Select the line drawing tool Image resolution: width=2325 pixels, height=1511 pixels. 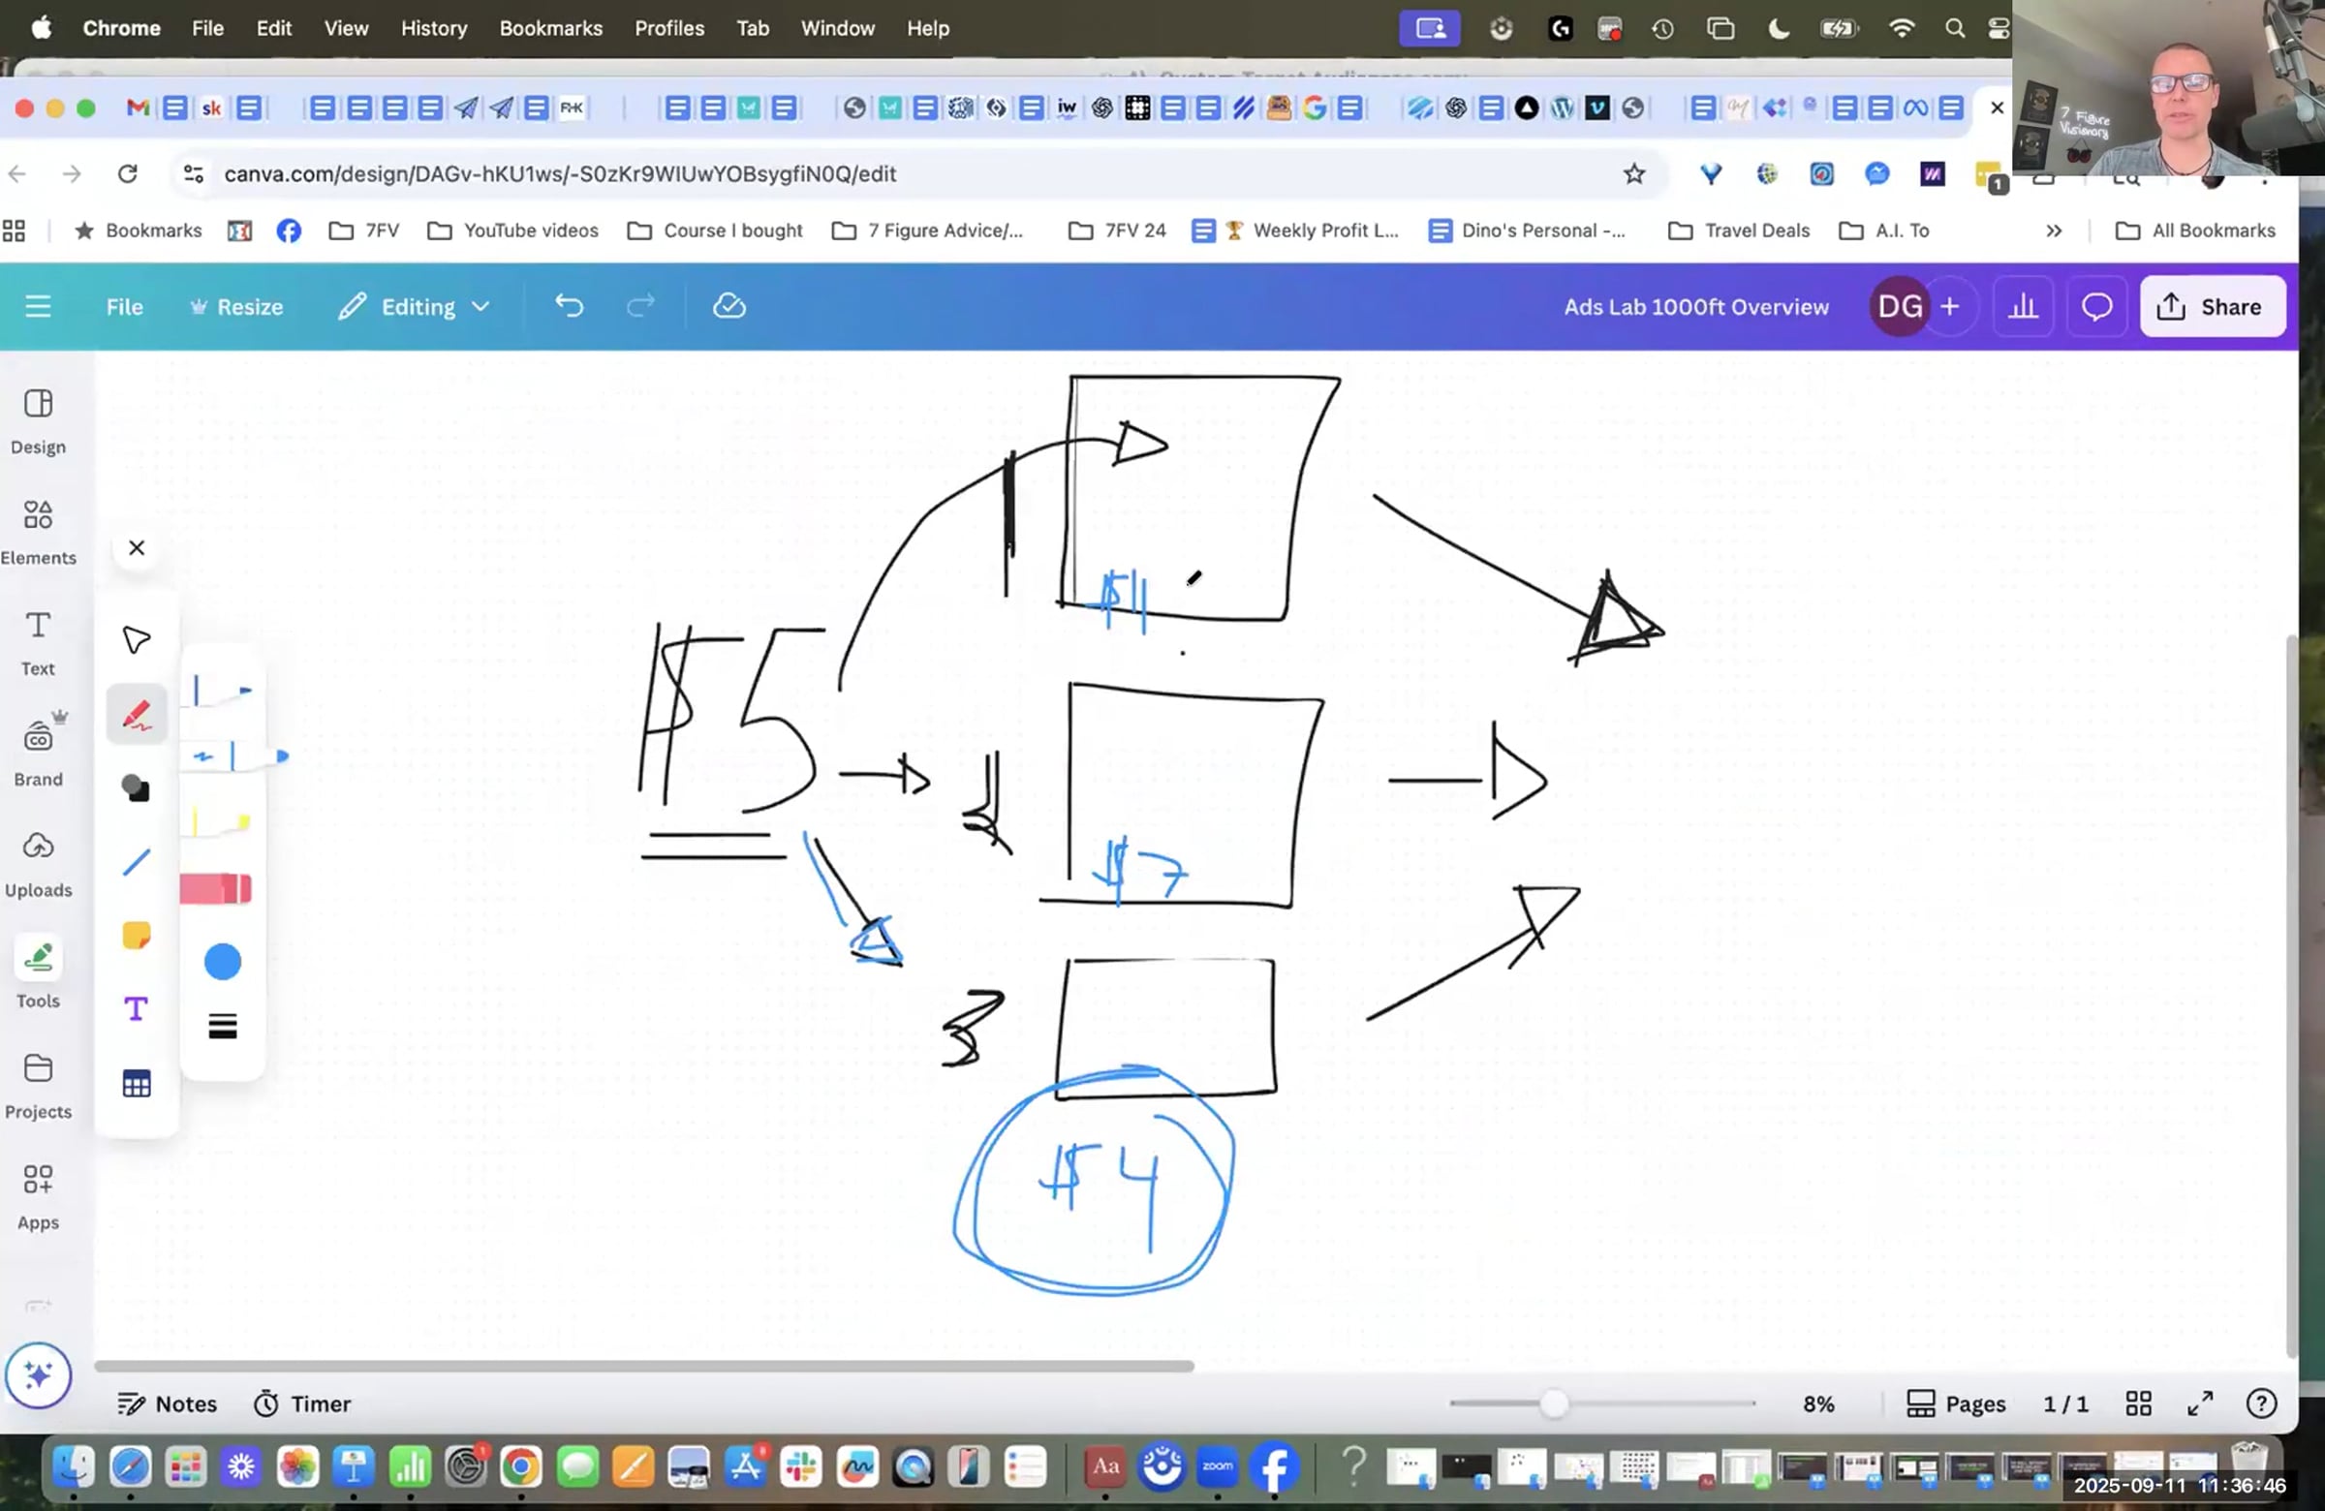pyautogui.click(x=136, y=861)
